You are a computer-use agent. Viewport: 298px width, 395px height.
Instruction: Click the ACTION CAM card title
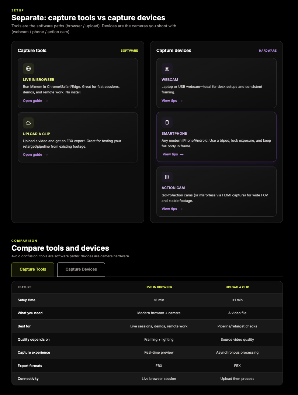click(173, 188)
